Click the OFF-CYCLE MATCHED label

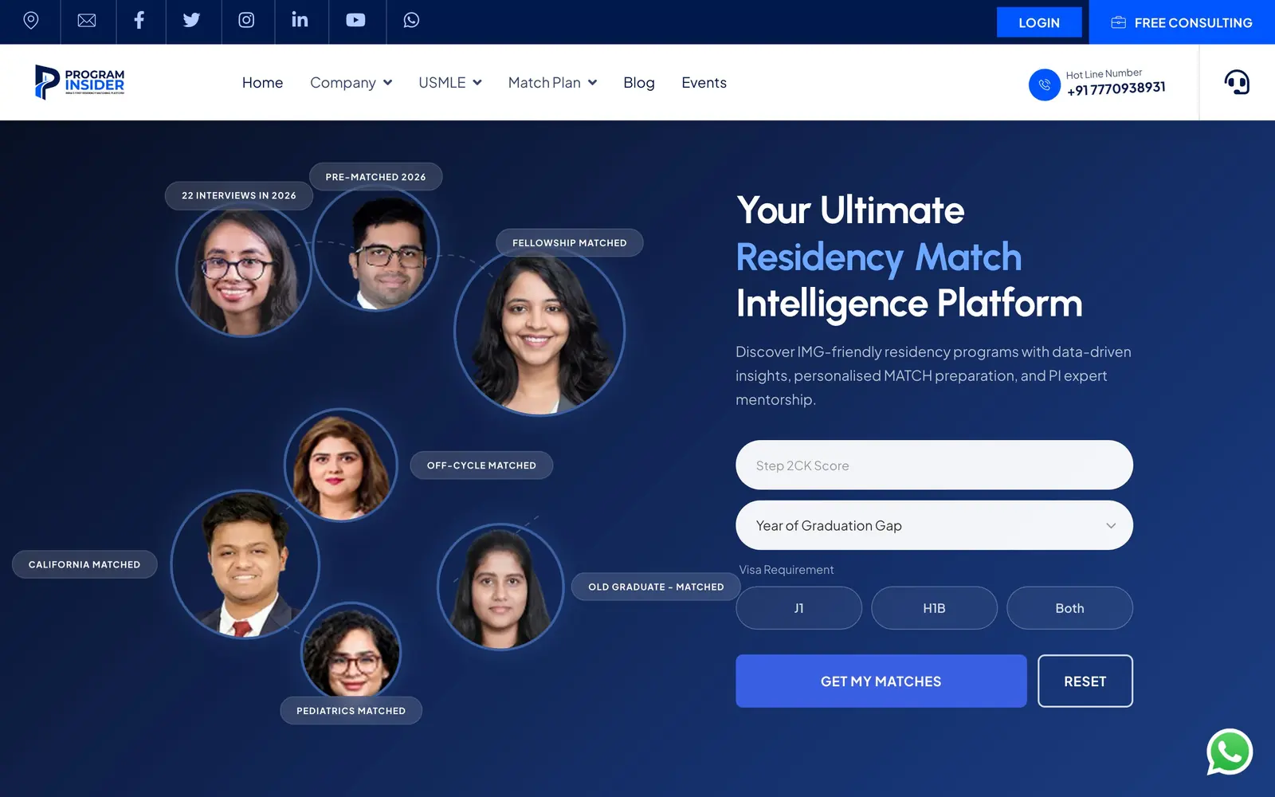(x=481, y=465)
